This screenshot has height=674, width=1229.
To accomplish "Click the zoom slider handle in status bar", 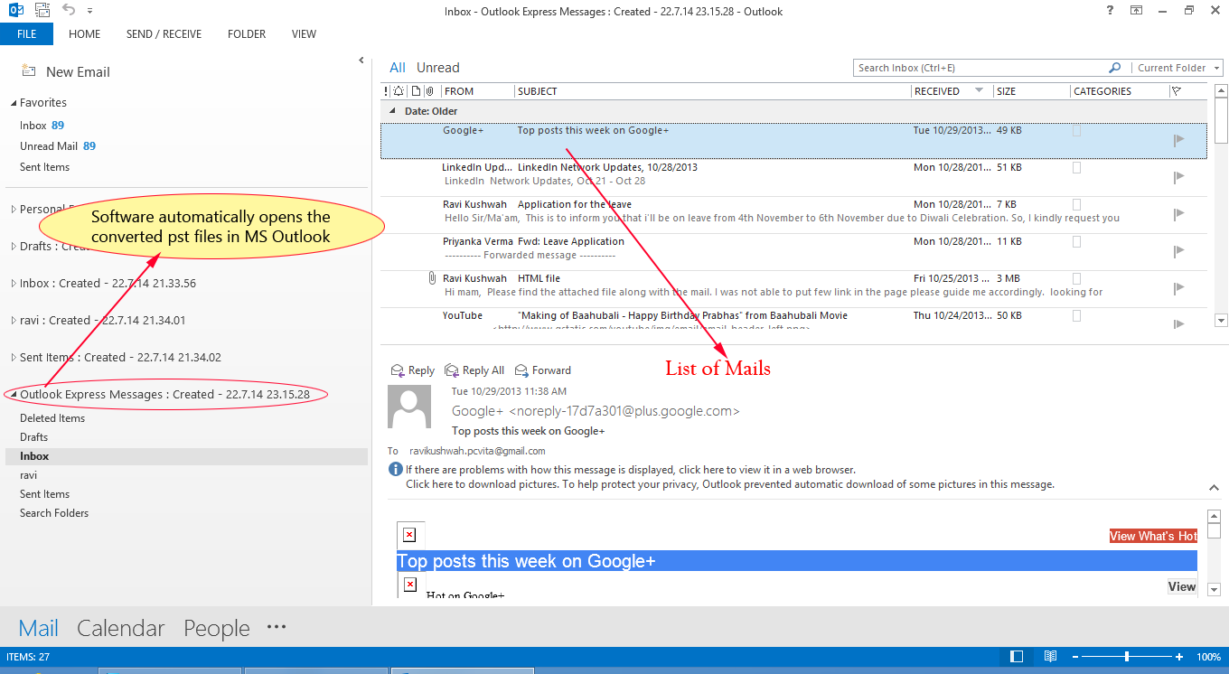I will pyautogui.click(x=1126, y=657).
